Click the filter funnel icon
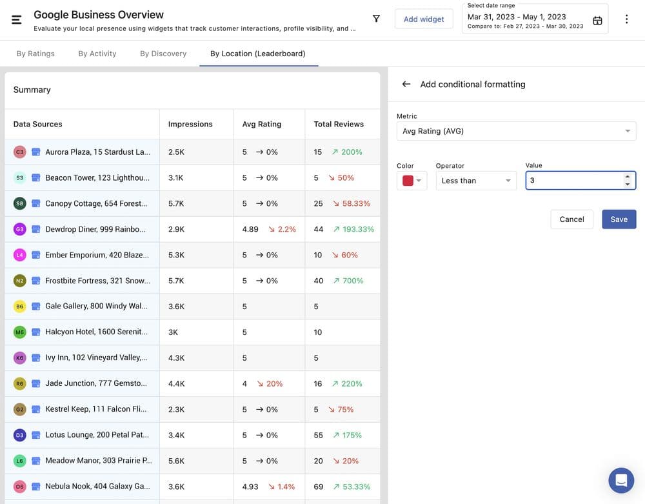 pyautogui.click(x=376, y=19)
